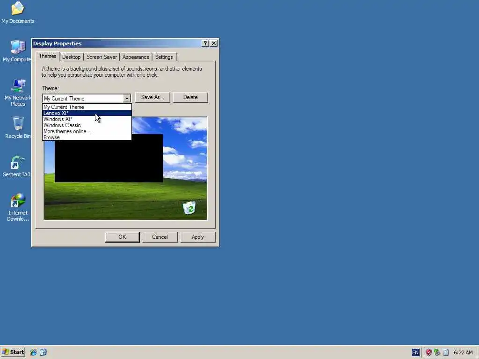Click the Apply button
Viewport: 479px width, 359px height.
click(198, 237)
